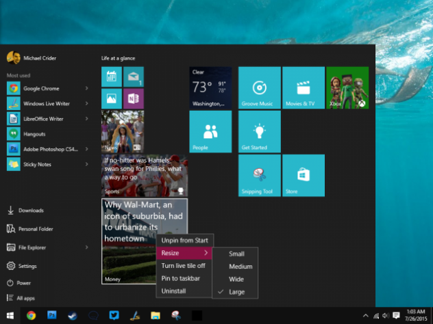Expand the Google Chrome jump list arrow
433x324 pixels.
click(87, 88)
